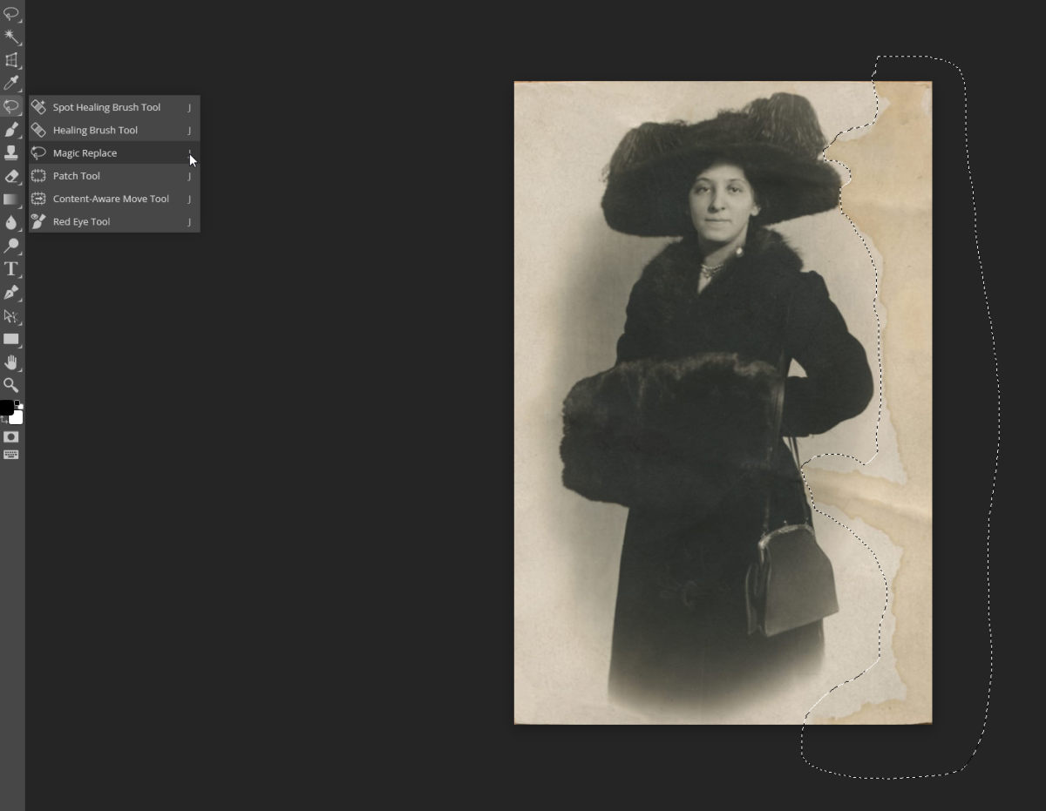Choose Spot Healing Brush Tool from flyout
The width and height of the screenshot is (1046, 811).
(114, 107)
